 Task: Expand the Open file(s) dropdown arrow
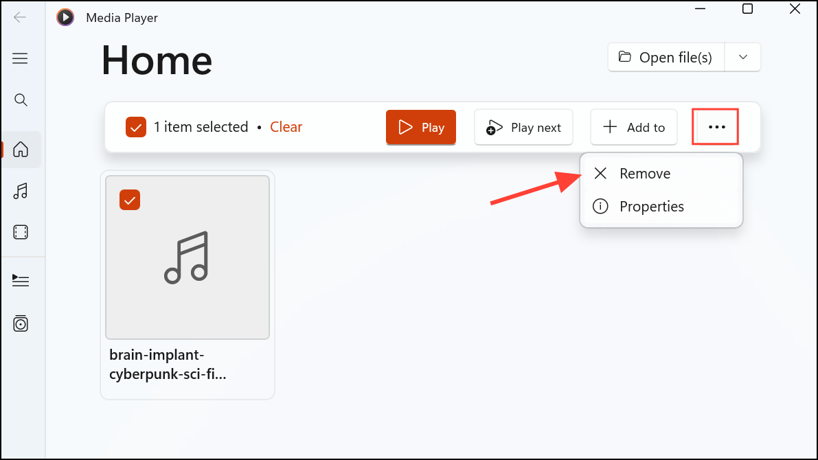tap(742, 58)
